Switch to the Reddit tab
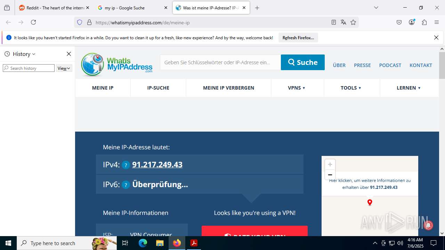The height and width of the screenshot is (250, 445). [51, 8]
